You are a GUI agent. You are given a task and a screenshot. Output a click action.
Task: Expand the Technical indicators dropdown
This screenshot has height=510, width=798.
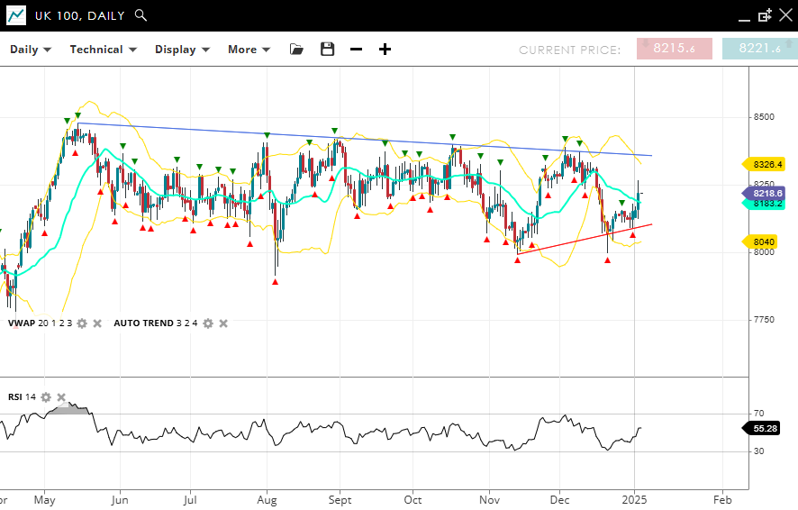click(103, 50)
